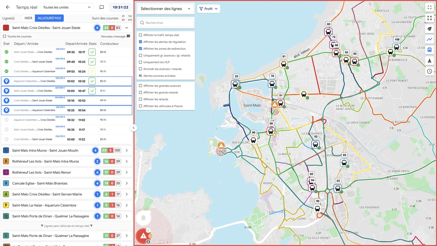The width and height of the screenshot is (437, 246).
Task: Enable Uniquement gr. avances / gr. retards
Action: 141,56
